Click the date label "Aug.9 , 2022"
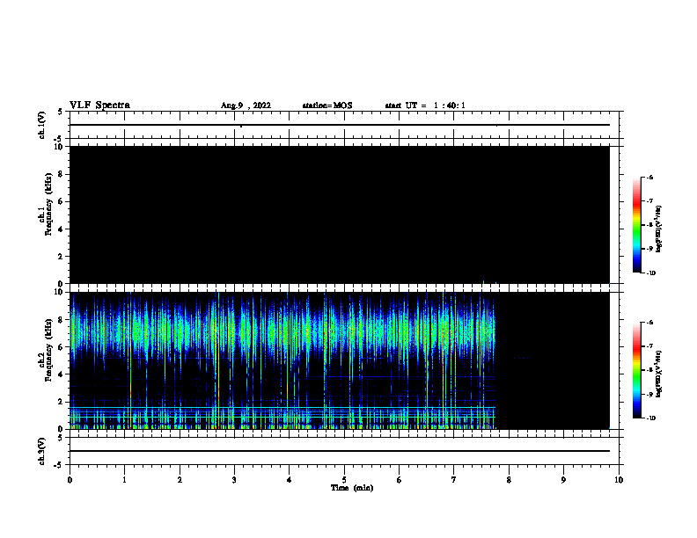 click(246, 105)
